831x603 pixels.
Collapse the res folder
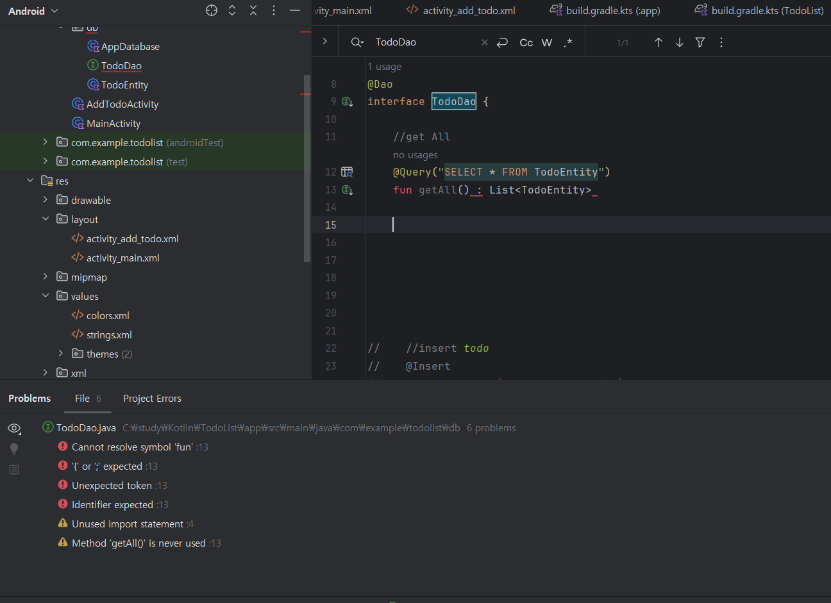(x=30, y=180)
